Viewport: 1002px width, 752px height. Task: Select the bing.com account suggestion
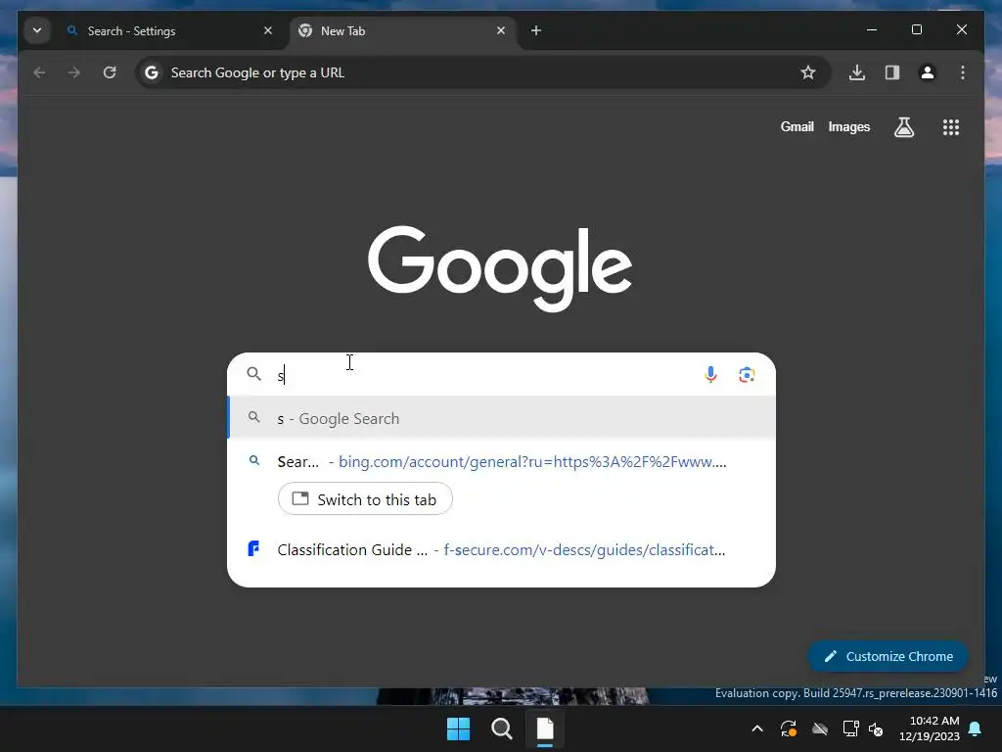[x=502, y=462]
